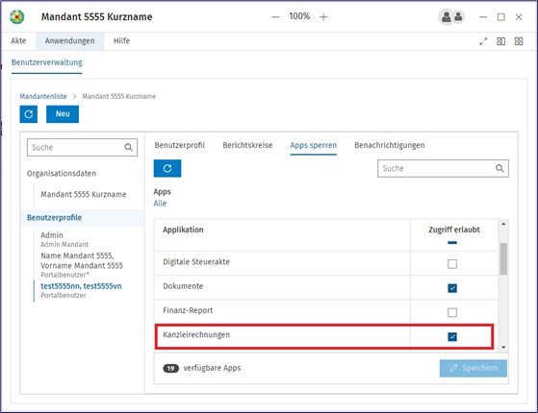Screen dimensions: 538x413
Task: Decrease zoom with the minus icon
Action: [x=275, y=16]
